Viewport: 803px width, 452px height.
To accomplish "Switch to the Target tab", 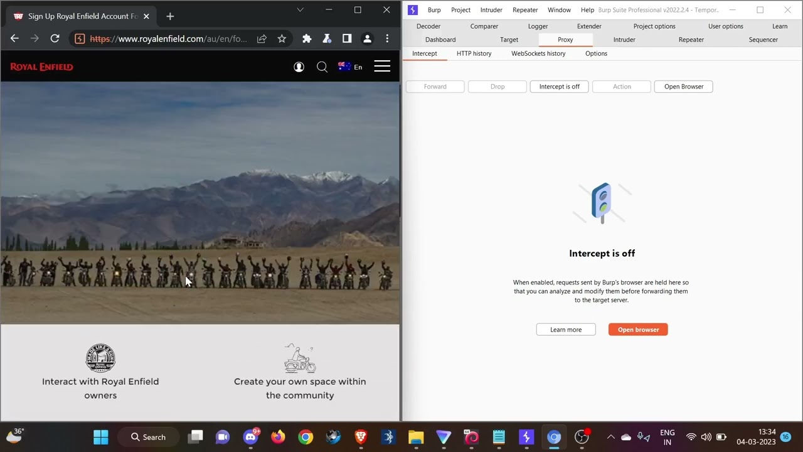I will click(509, 40).
